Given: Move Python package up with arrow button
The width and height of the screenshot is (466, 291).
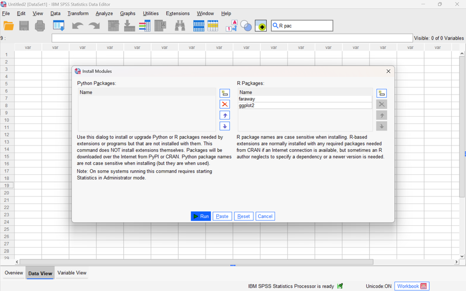Looking at the screenshot, I should pos(225,115).
